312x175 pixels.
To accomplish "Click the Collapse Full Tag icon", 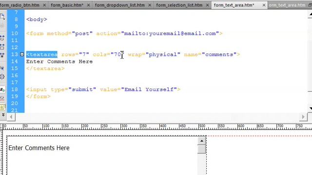I will tap(2, 38).
